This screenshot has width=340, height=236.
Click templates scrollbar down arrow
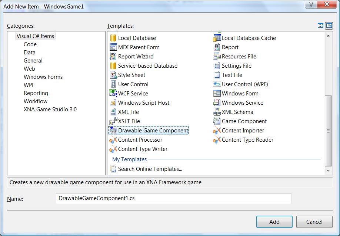click(x=328, y=171)
